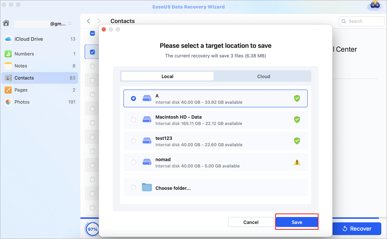387x239 pixels.
Task: Click the Save button
Action: (297, 222)
